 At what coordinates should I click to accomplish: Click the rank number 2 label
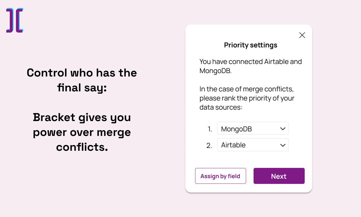pos(209,146)
